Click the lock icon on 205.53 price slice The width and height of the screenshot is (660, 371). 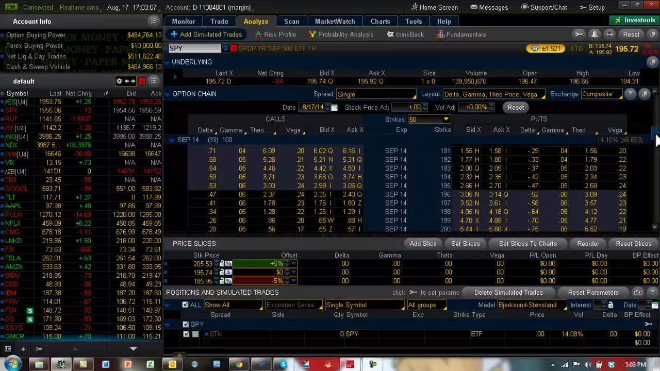(222, 263)
